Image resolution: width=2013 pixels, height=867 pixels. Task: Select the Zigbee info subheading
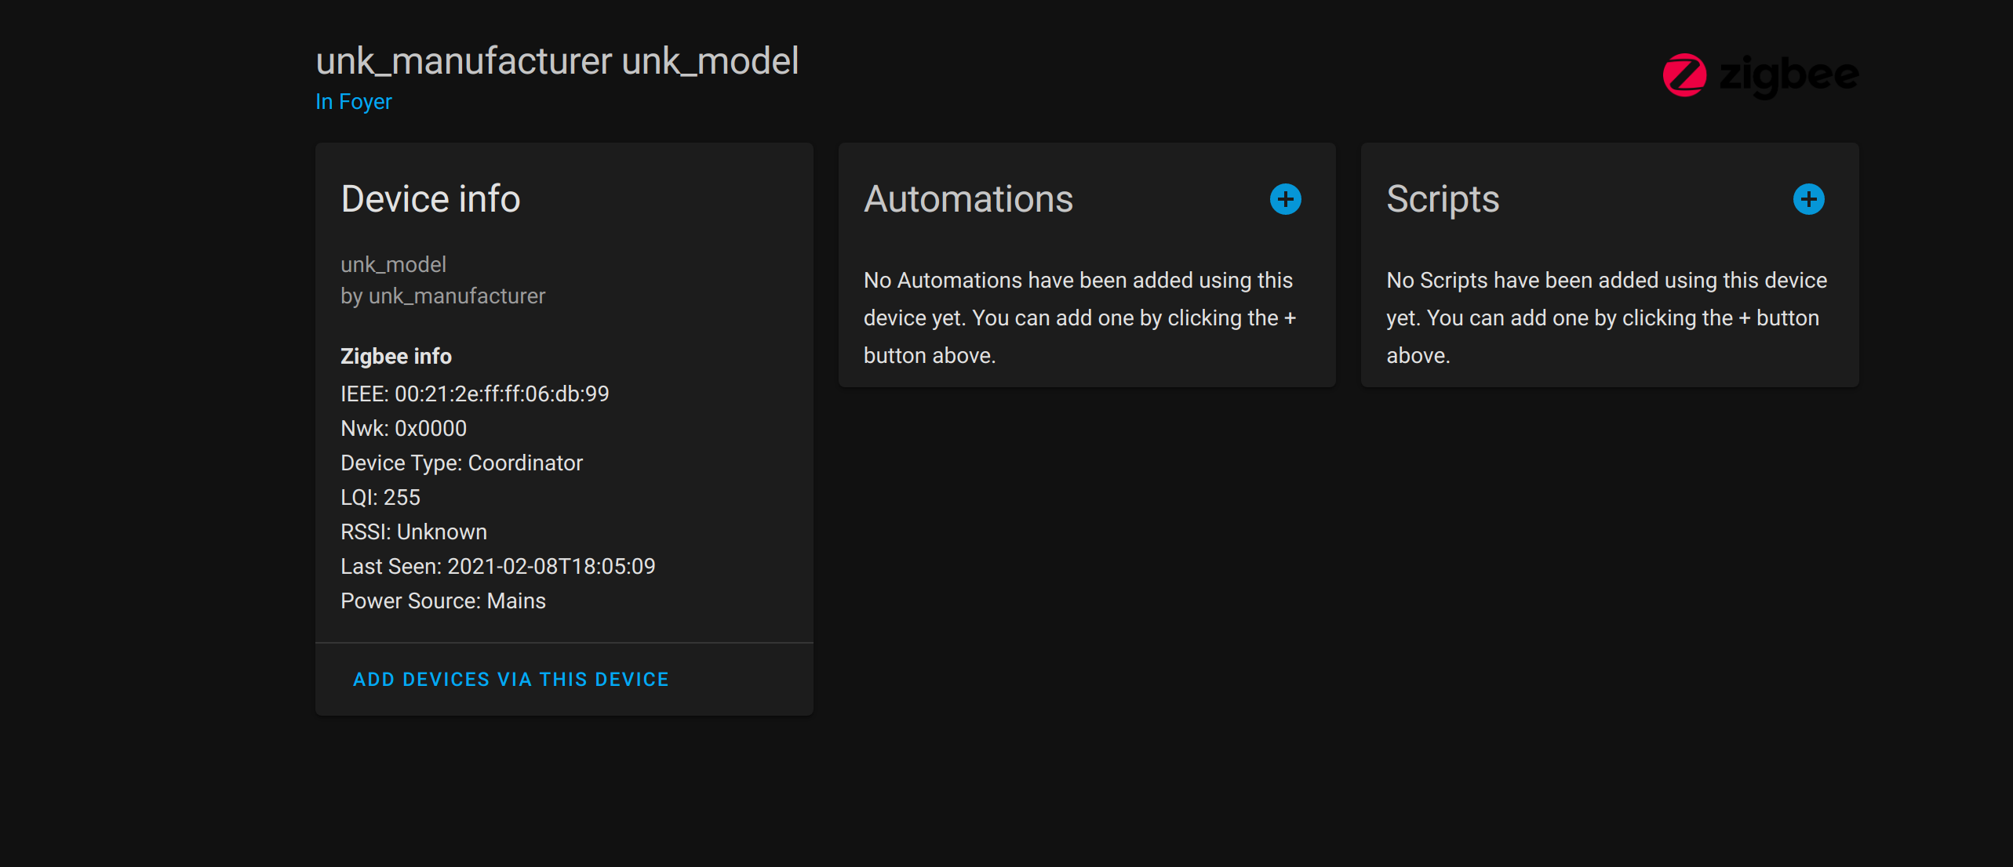395,356
